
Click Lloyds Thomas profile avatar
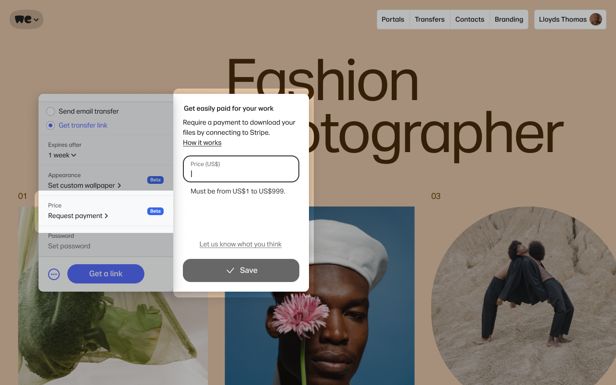tap(596, 19)
